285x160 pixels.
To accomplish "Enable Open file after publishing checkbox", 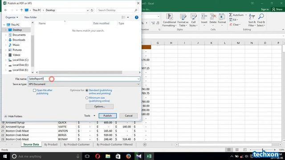I will point(34,90).
